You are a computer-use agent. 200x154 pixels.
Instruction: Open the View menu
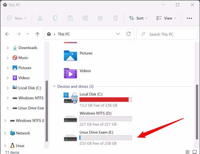166,18
